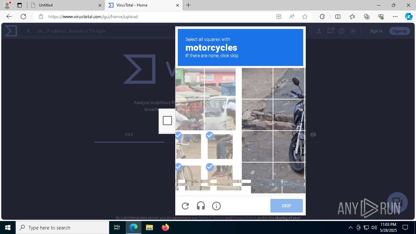
Task: Open Edge profile icon
Action: point(7,5)
